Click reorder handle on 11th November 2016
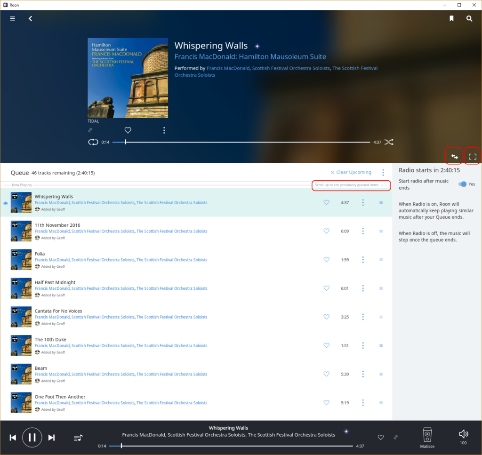Screen dimensions: 482x455 pos(381,231)
